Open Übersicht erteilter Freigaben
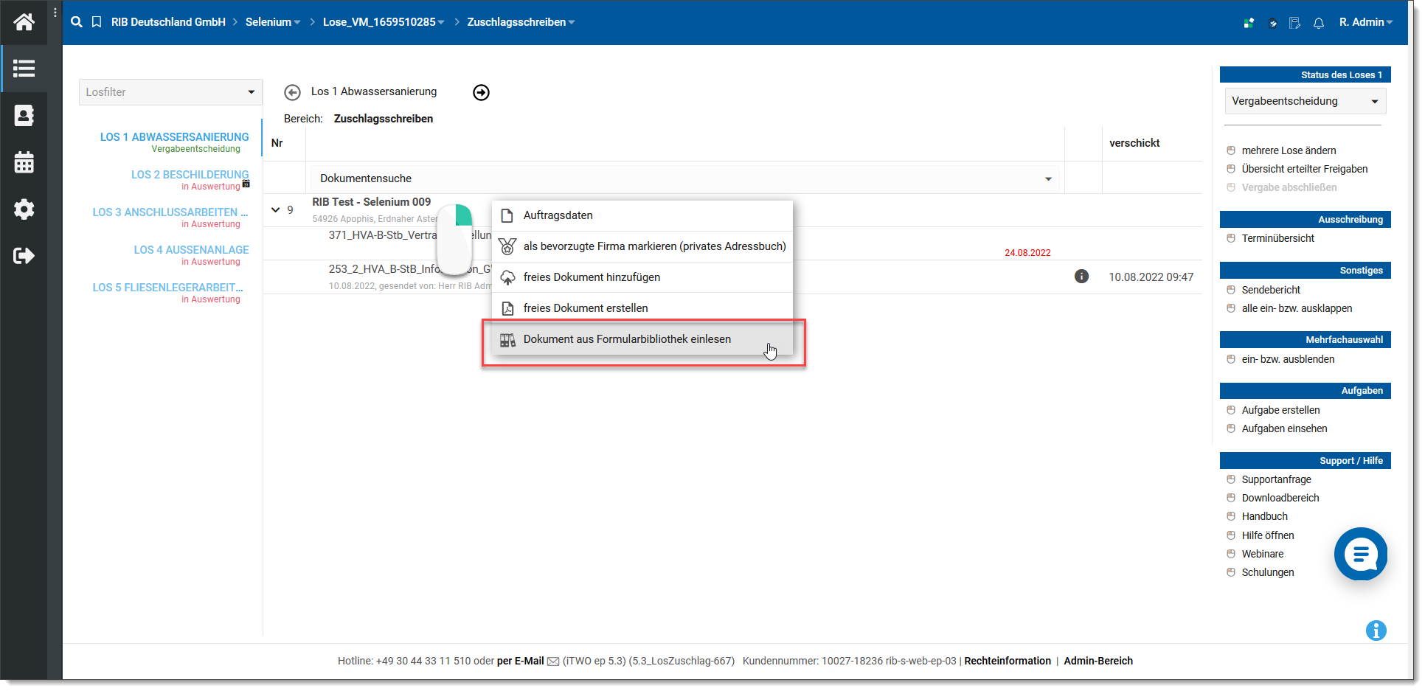1425x691 pixels. [1304, 169]
